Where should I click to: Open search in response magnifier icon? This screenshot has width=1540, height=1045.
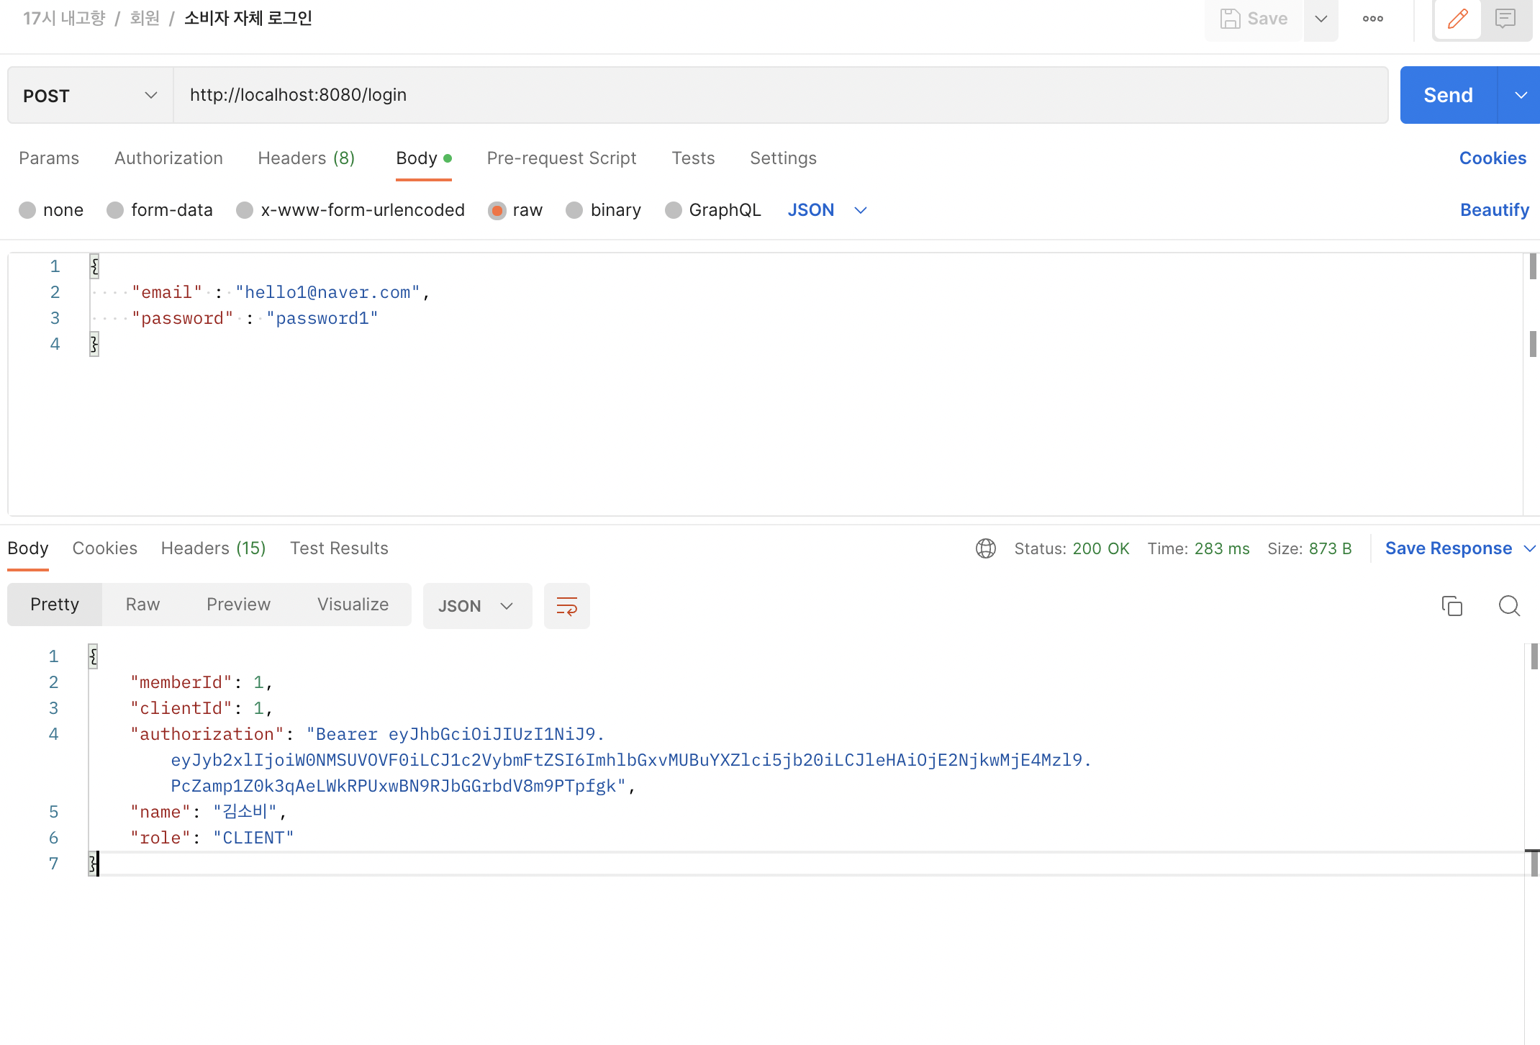(1510, 606)
